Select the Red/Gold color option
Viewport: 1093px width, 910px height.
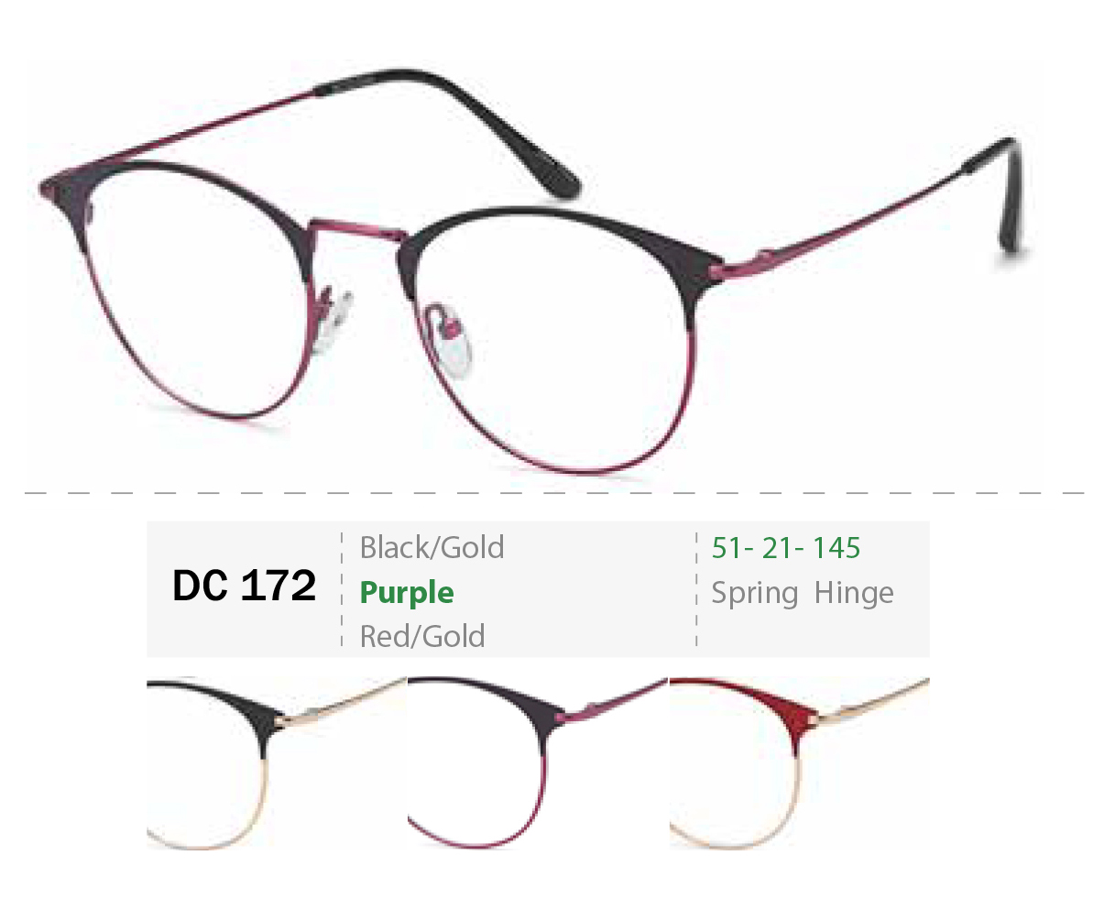click(422, 636)
